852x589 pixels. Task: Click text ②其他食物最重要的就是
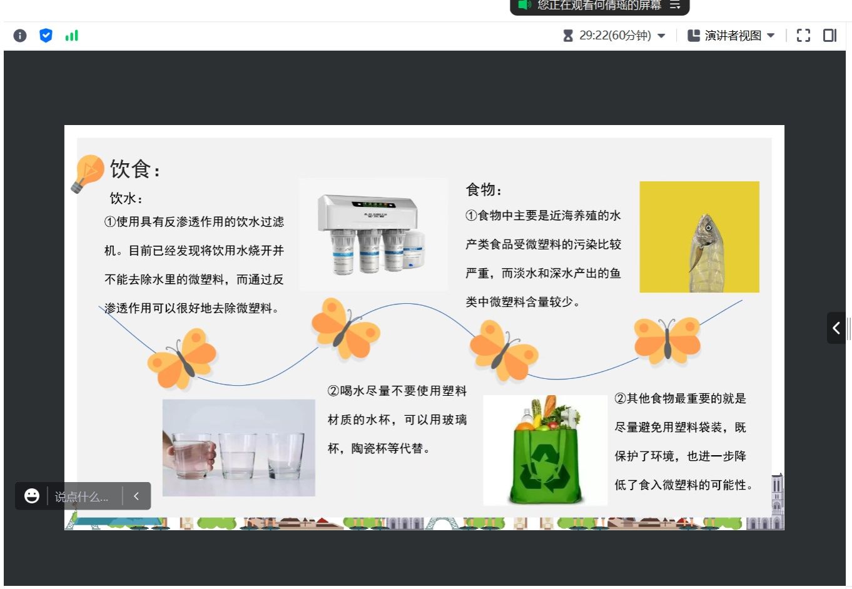(680, 398)
